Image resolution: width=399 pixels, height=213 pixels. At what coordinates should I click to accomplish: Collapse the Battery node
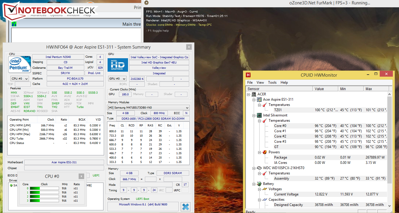tap(254, 184)
